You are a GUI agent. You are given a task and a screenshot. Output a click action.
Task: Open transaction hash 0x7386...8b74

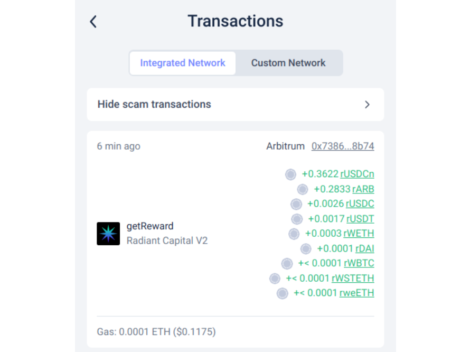(343, 146)
